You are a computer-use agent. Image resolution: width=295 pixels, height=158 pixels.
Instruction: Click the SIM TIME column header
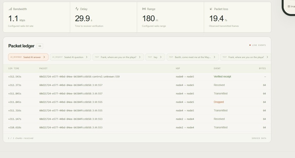click(x=14, y=69)
